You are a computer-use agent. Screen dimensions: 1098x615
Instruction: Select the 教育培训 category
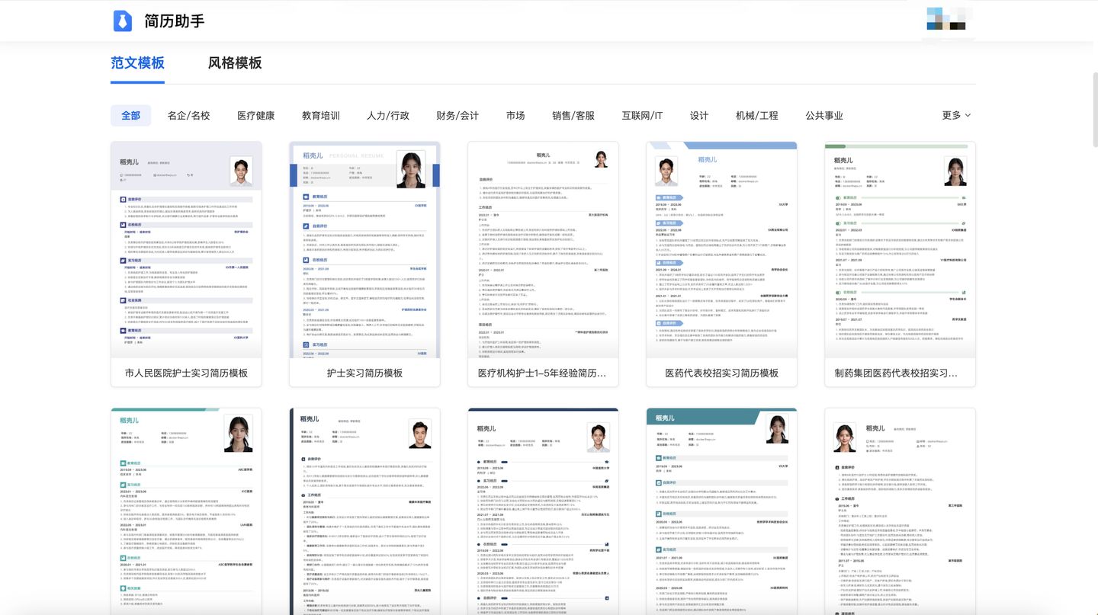(x=320, y=116)
